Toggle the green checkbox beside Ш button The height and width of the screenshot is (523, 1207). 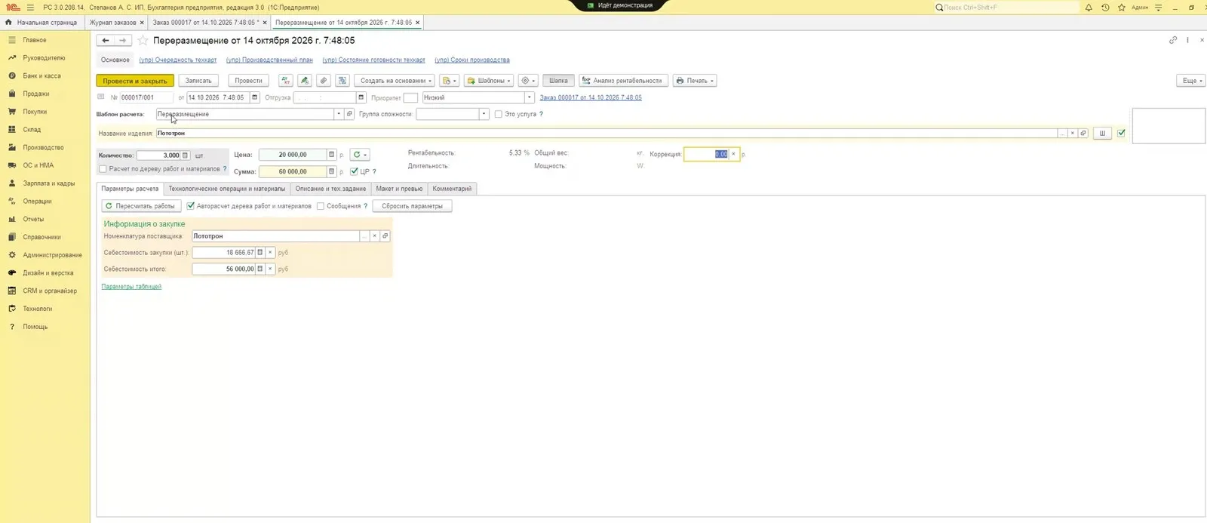1122,133
